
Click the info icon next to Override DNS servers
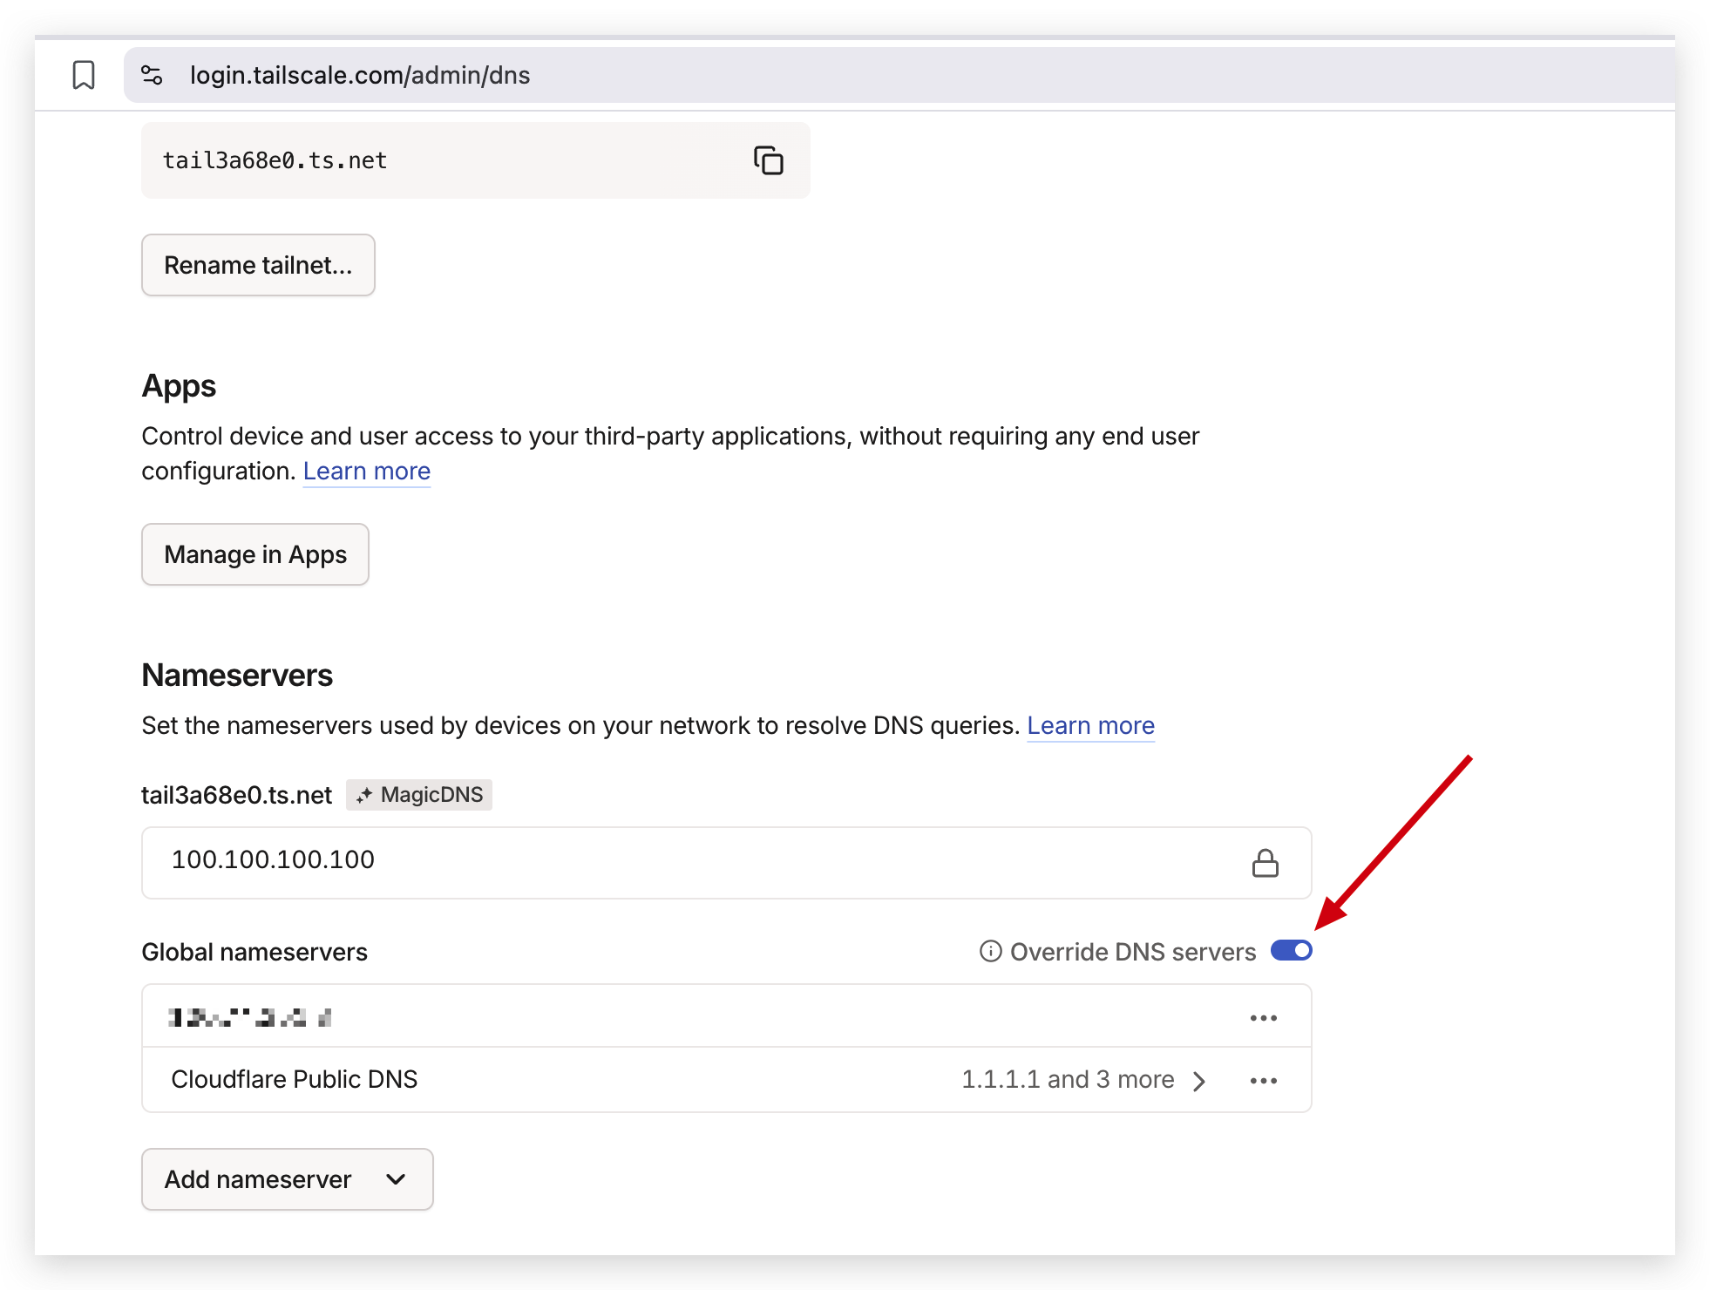[x=990, y=951]
